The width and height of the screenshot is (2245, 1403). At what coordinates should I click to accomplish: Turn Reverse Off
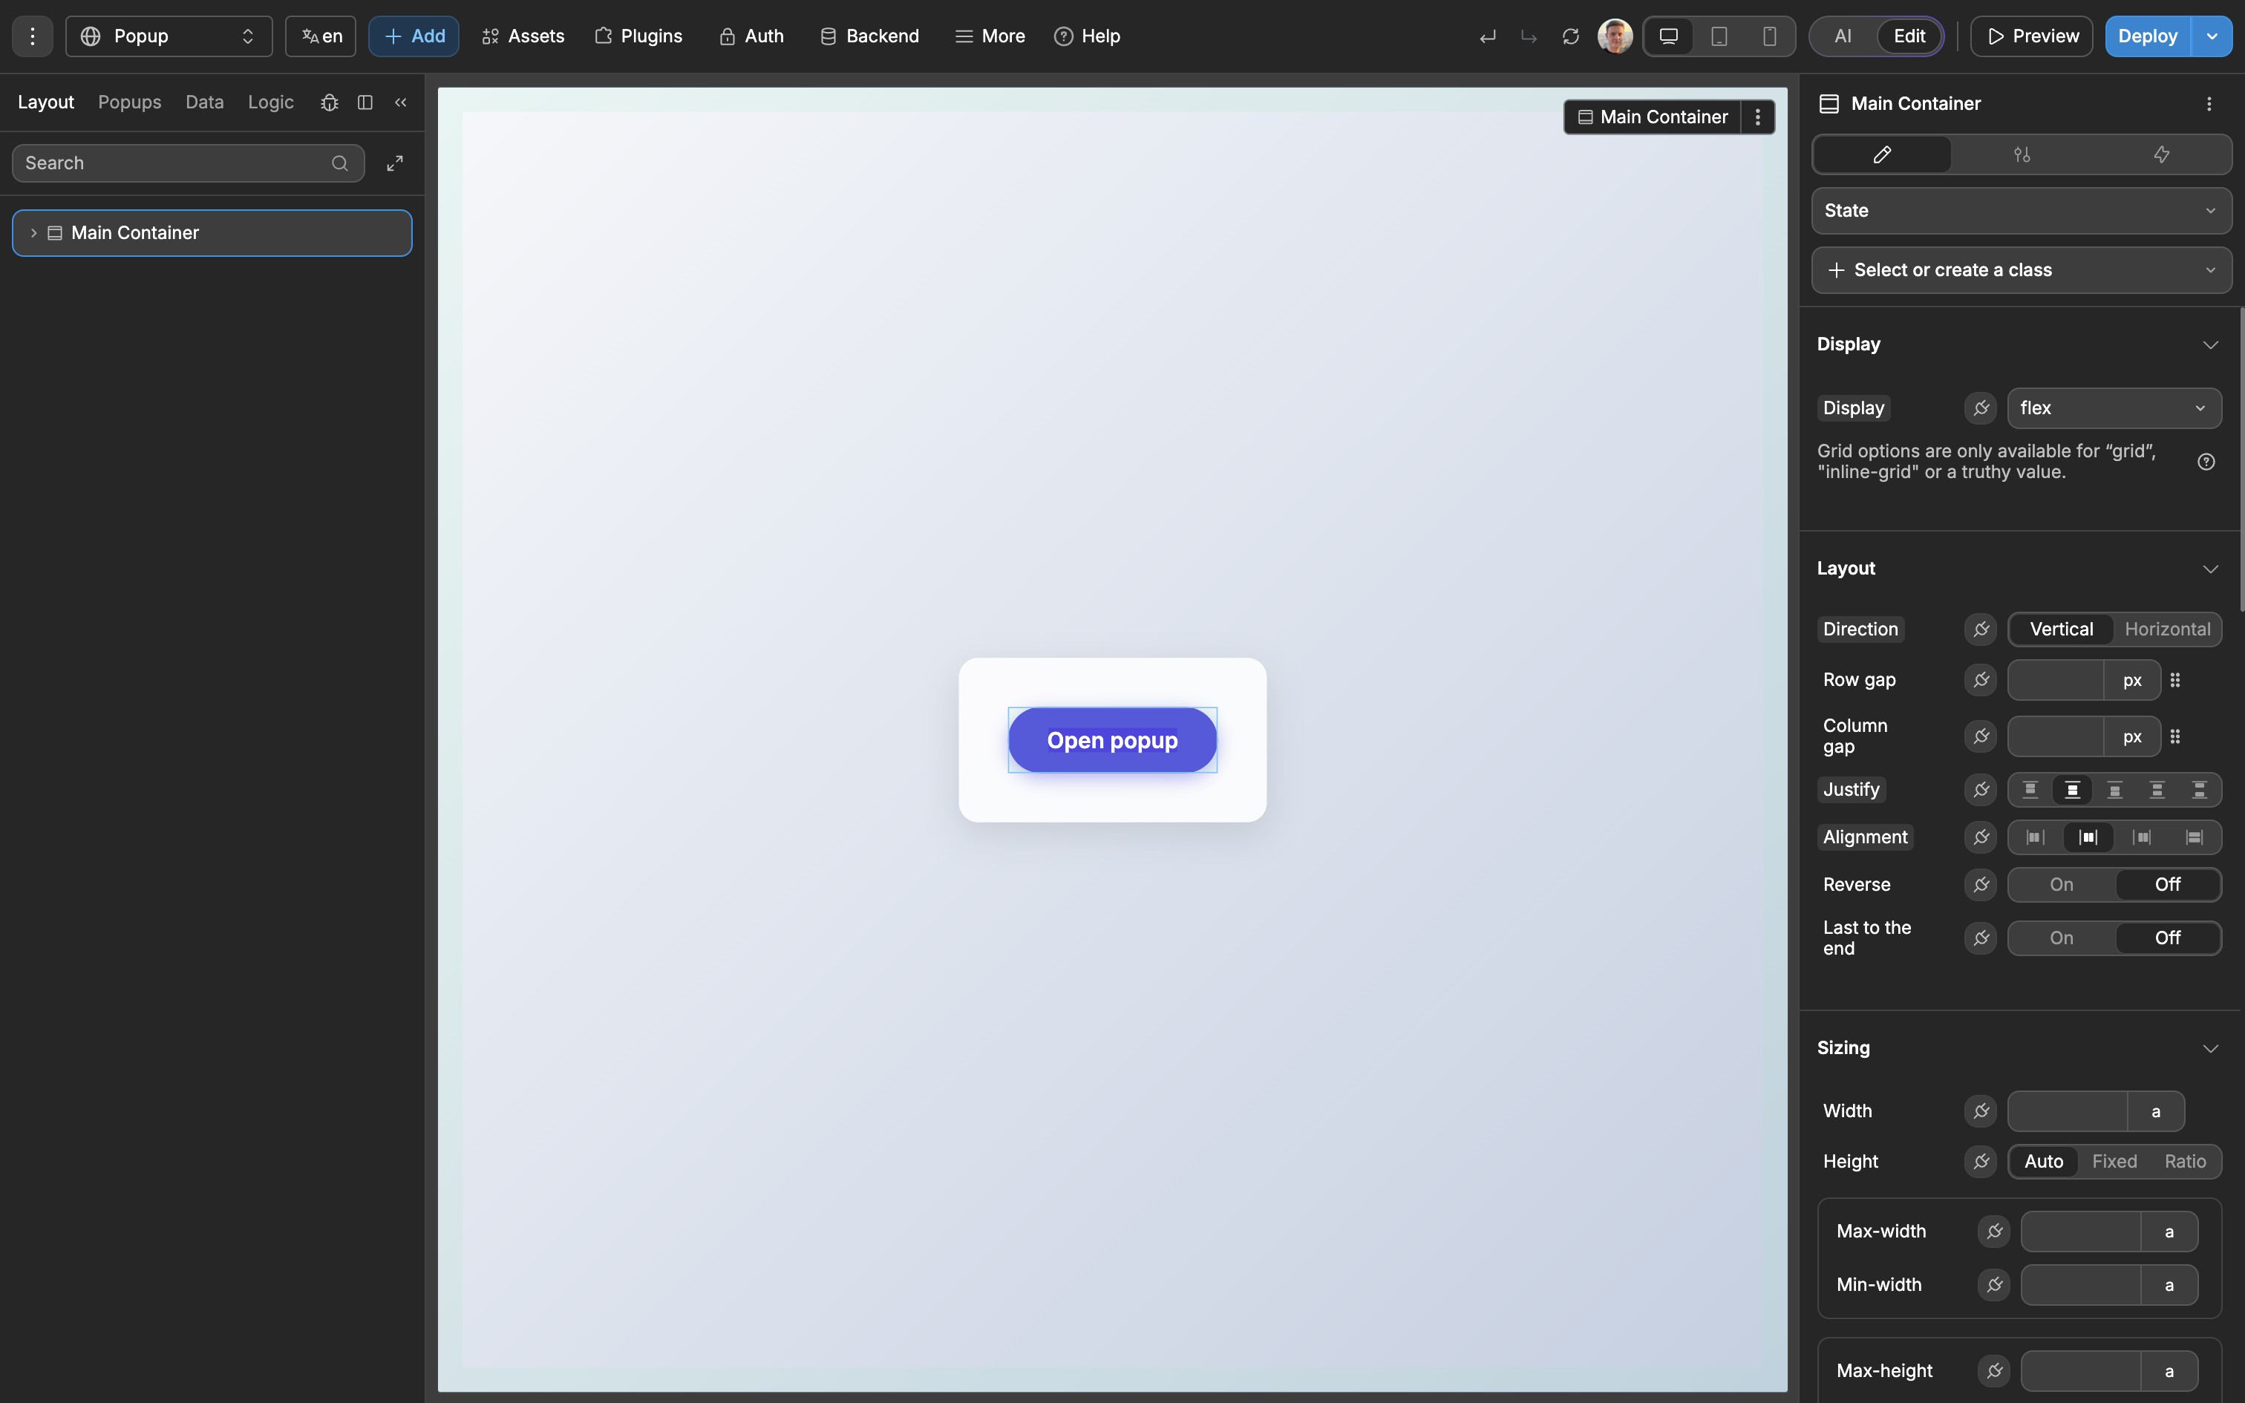(x=2167, y=884)
